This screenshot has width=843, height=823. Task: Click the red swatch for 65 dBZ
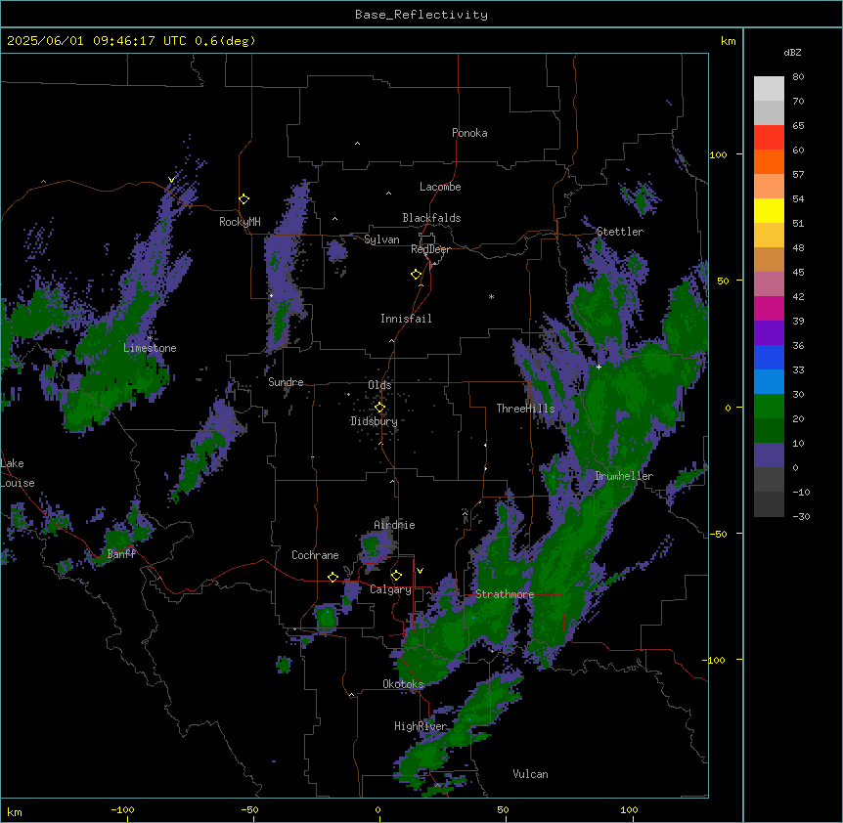769,137
